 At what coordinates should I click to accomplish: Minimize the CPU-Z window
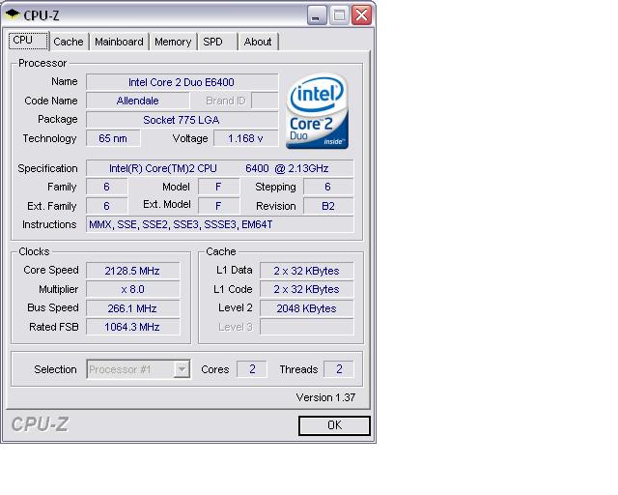tap(317, 15)
